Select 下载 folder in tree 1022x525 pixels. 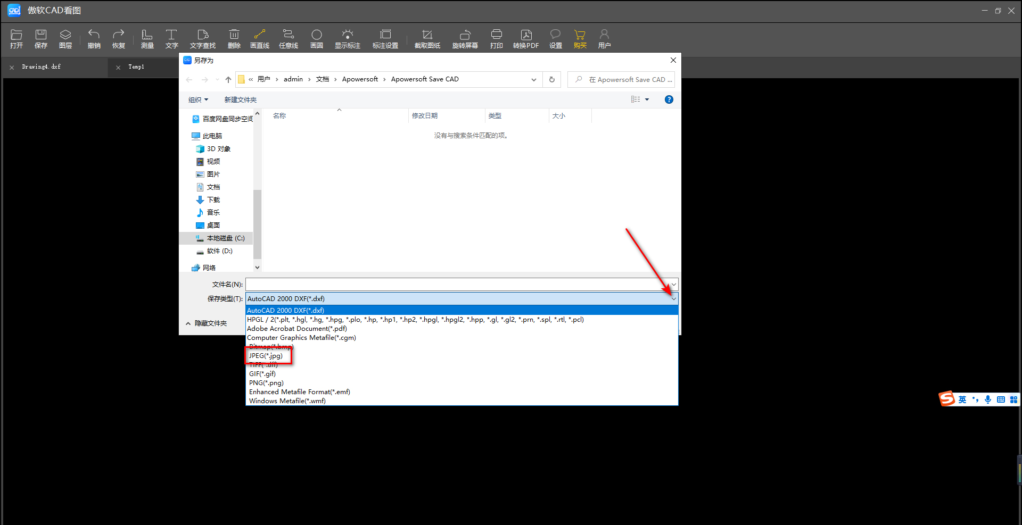[x=208, y=200]
